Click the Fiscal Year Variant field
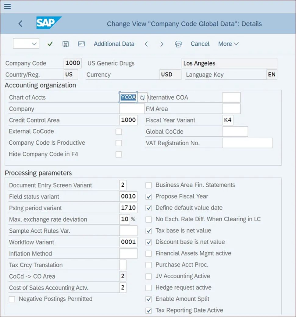Viewport: 296px width, 317px height. point(228,120)
